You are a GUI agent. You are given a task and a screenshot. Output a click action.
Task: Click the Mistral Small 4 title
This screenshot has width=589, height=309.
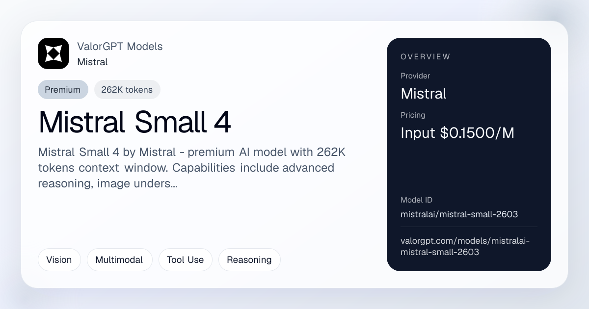pos(134,122)
